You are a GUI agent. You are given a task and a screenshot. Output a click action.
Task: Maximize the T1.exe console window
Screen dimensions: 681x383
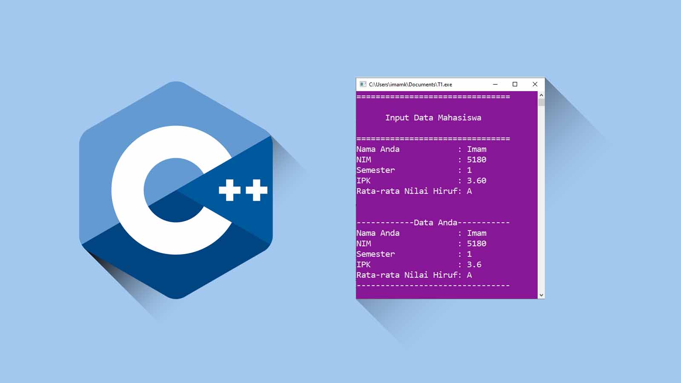(515, 84)
